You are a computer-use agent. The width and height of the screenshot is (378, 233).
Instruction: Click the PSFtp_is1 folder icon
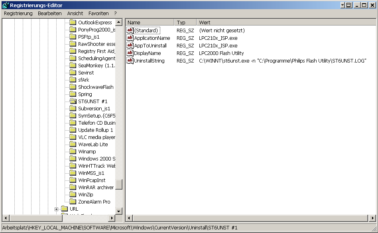73,37
